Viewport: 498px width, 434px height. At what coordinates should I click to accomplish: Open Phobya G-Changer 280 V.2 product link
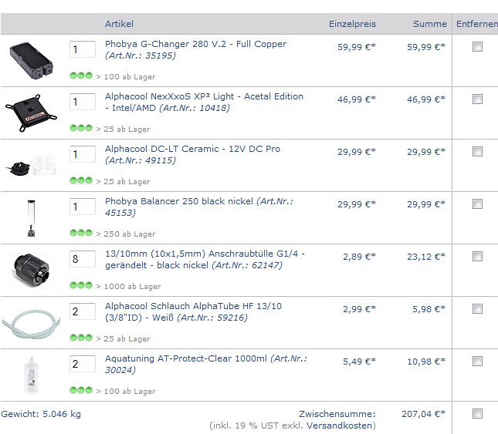click(x=195, y=45)
